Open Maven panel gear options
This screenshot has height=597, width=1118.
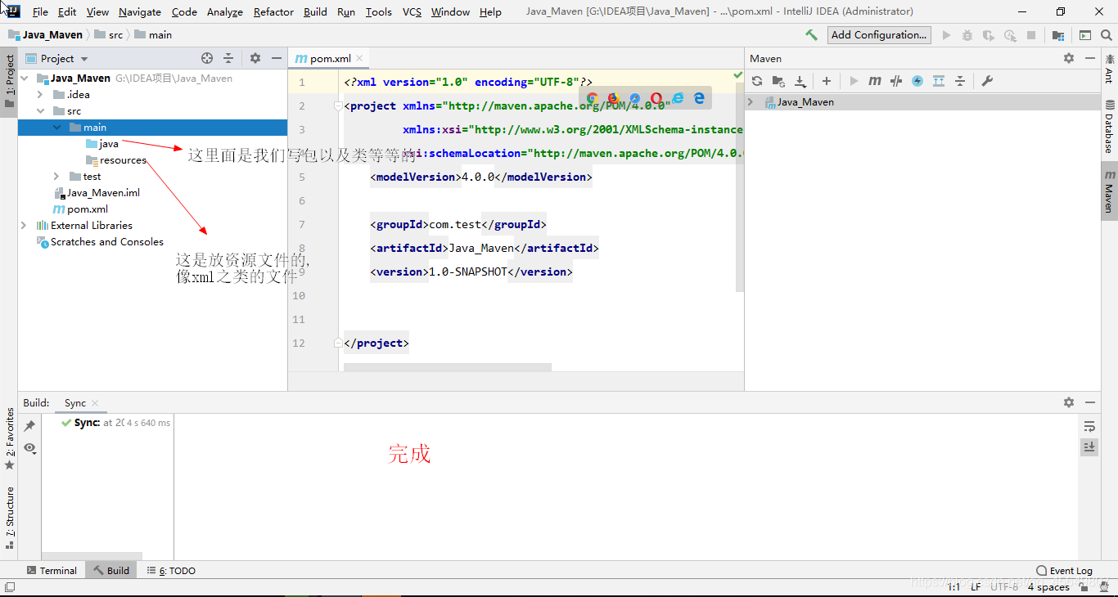point(1069,58)
